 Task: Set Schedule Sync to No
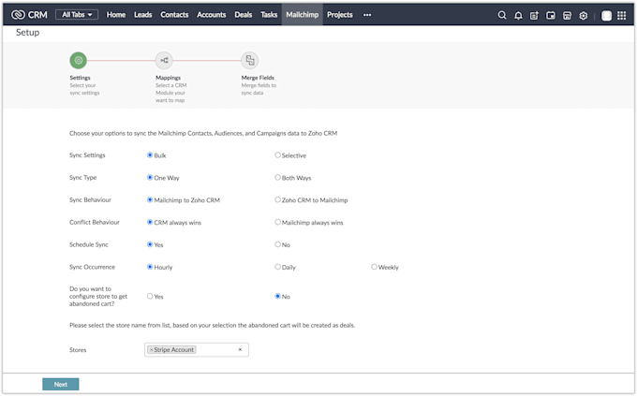click(277, 244)
